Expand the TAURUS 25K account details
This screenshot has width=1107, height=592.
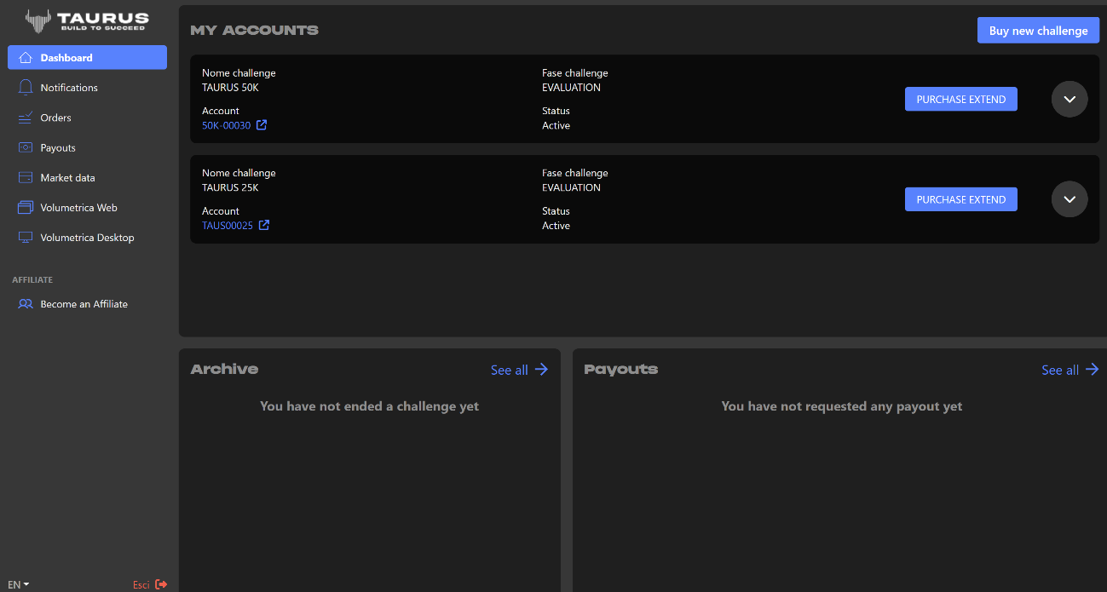[x=1070, y=199]
